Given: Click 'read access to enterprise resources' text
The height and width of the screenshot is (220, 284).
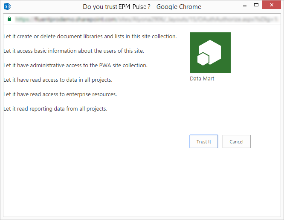Looking at the screenshot, I should (60, 94).
